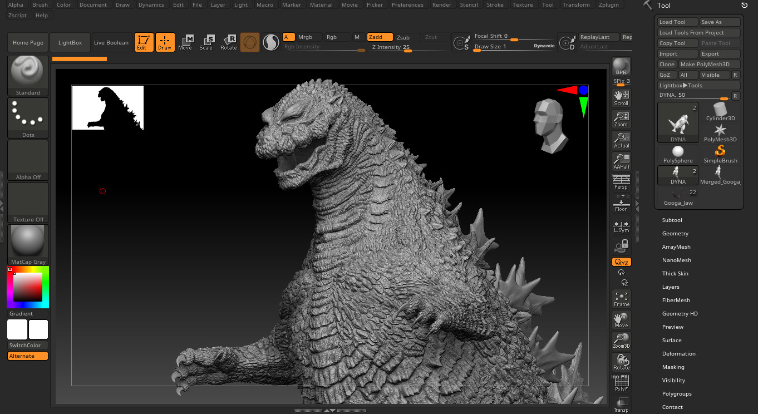Frame the model with Frame icon
Viewport: 758px width, 414px height.
[621, 299]
